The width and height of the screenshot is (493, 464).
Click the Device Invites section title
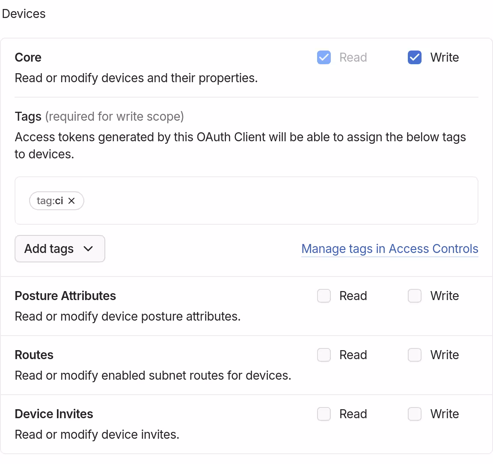point(54,414)
